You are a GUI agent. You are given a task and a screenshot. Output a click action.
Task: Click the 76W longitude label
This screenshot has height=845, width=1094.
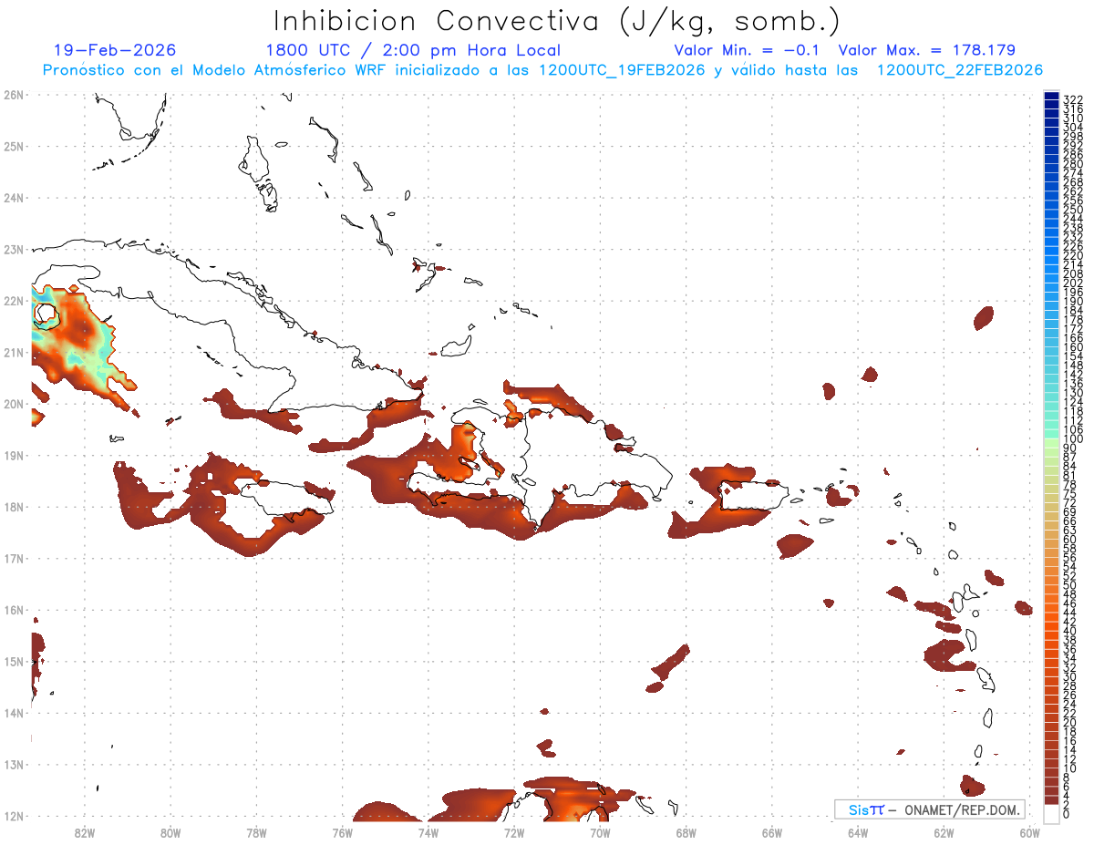click(343, 832)
